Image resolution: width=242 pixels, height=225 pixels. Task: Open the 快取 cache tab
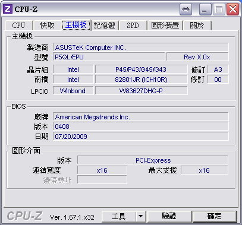click(47, 26)
